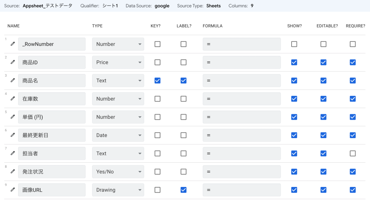Click pencil icon for 画像URL row
The width and height of the screenshot is (370, 205).
[x=13, y=190]
